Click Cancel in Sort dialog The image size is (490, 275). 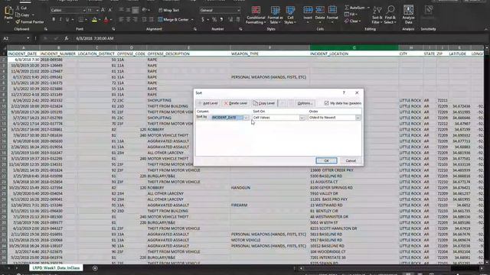point(351,160)
